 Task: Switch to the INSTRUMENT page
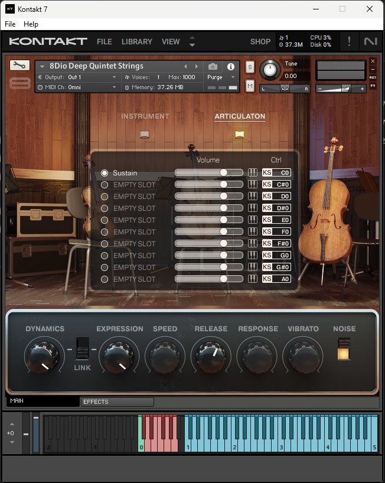click(145, 117)
